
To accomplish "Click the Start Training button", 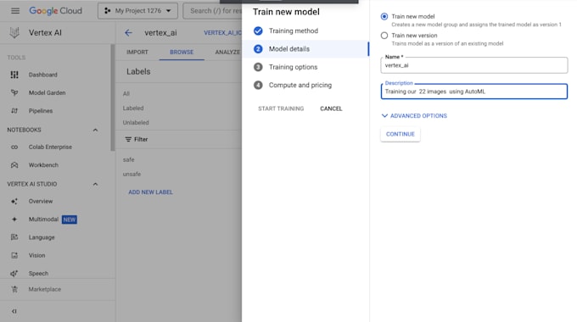I will pos(281,108).
